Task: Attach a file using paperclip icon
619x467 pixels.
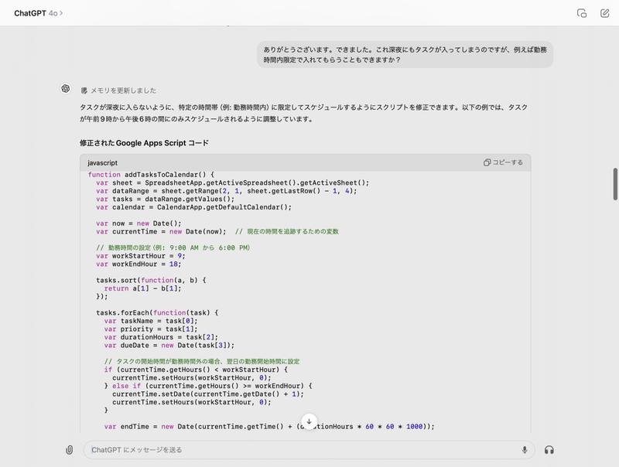Action: [69, 450]
